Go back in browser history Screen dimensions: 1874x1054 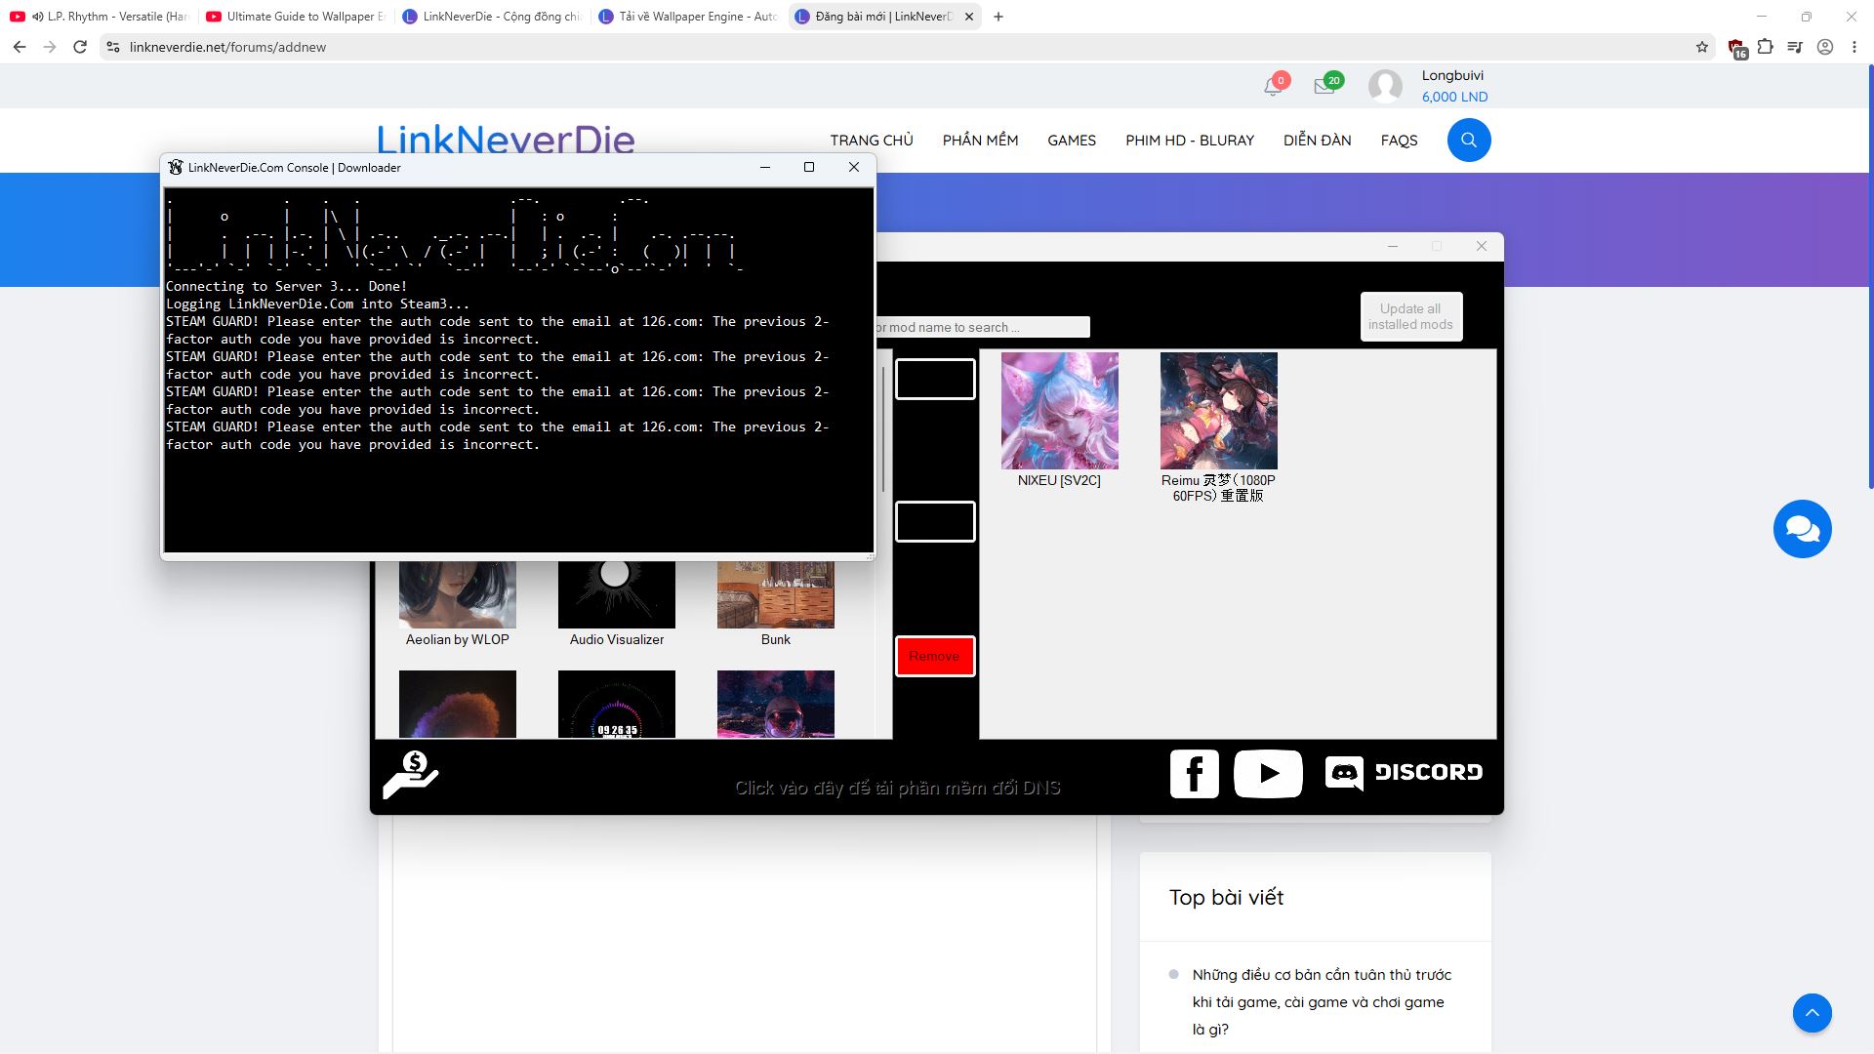pos(20,47)
